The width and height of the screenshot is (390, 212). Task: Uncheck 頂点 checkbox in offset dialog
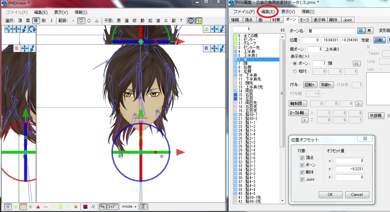point(302,158)
